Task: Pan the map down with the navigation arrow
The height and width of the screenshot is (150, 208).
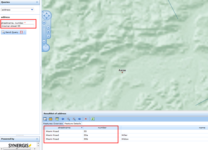Action: click(47, 18)
